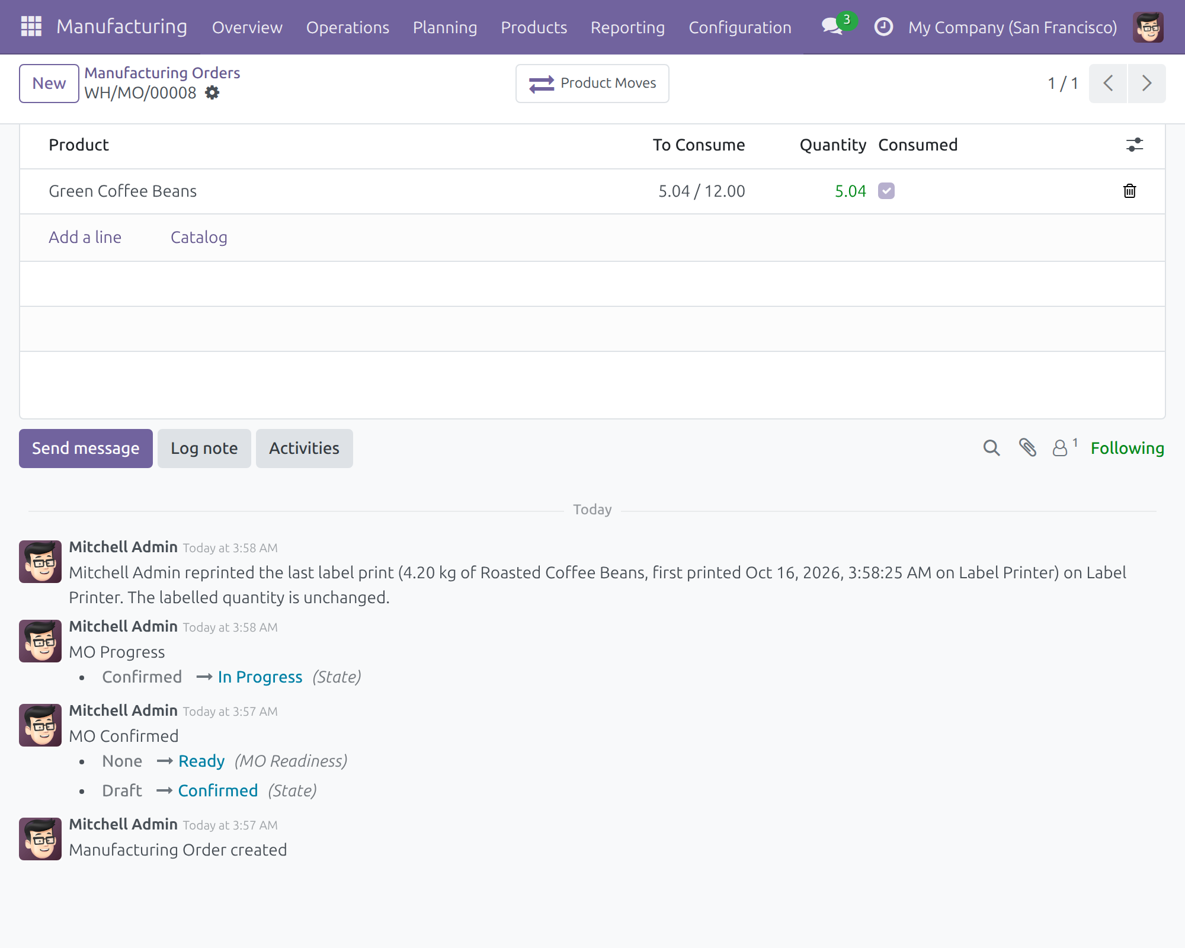Open the Activities button
The height and width of the screenshot is (948, 1185).
[305, 449]
